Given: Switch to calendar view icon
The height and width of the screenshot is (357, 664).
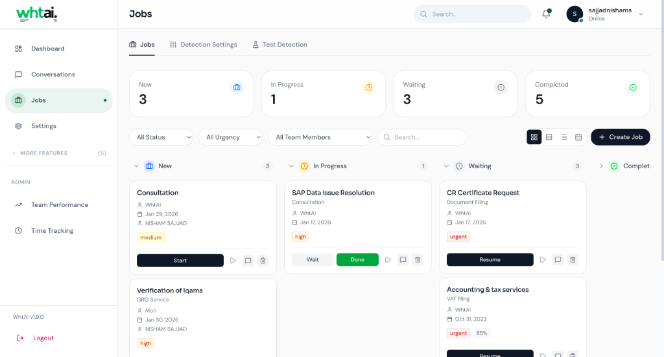Looking at the screenshot, I should [x=578, y=137].
